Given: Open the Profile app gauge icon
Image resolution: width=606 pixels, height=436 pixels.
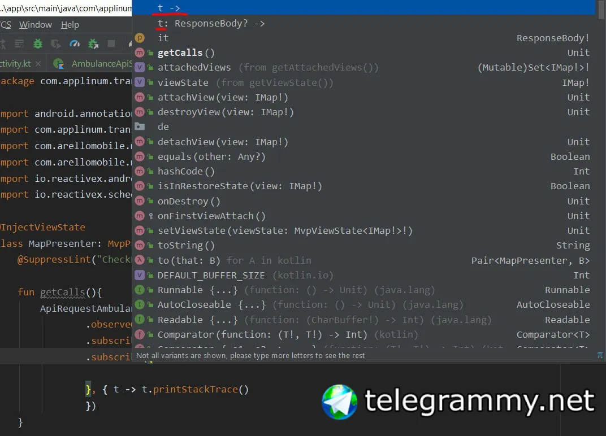Looking at the screenshot, I should tap(74, 43).
